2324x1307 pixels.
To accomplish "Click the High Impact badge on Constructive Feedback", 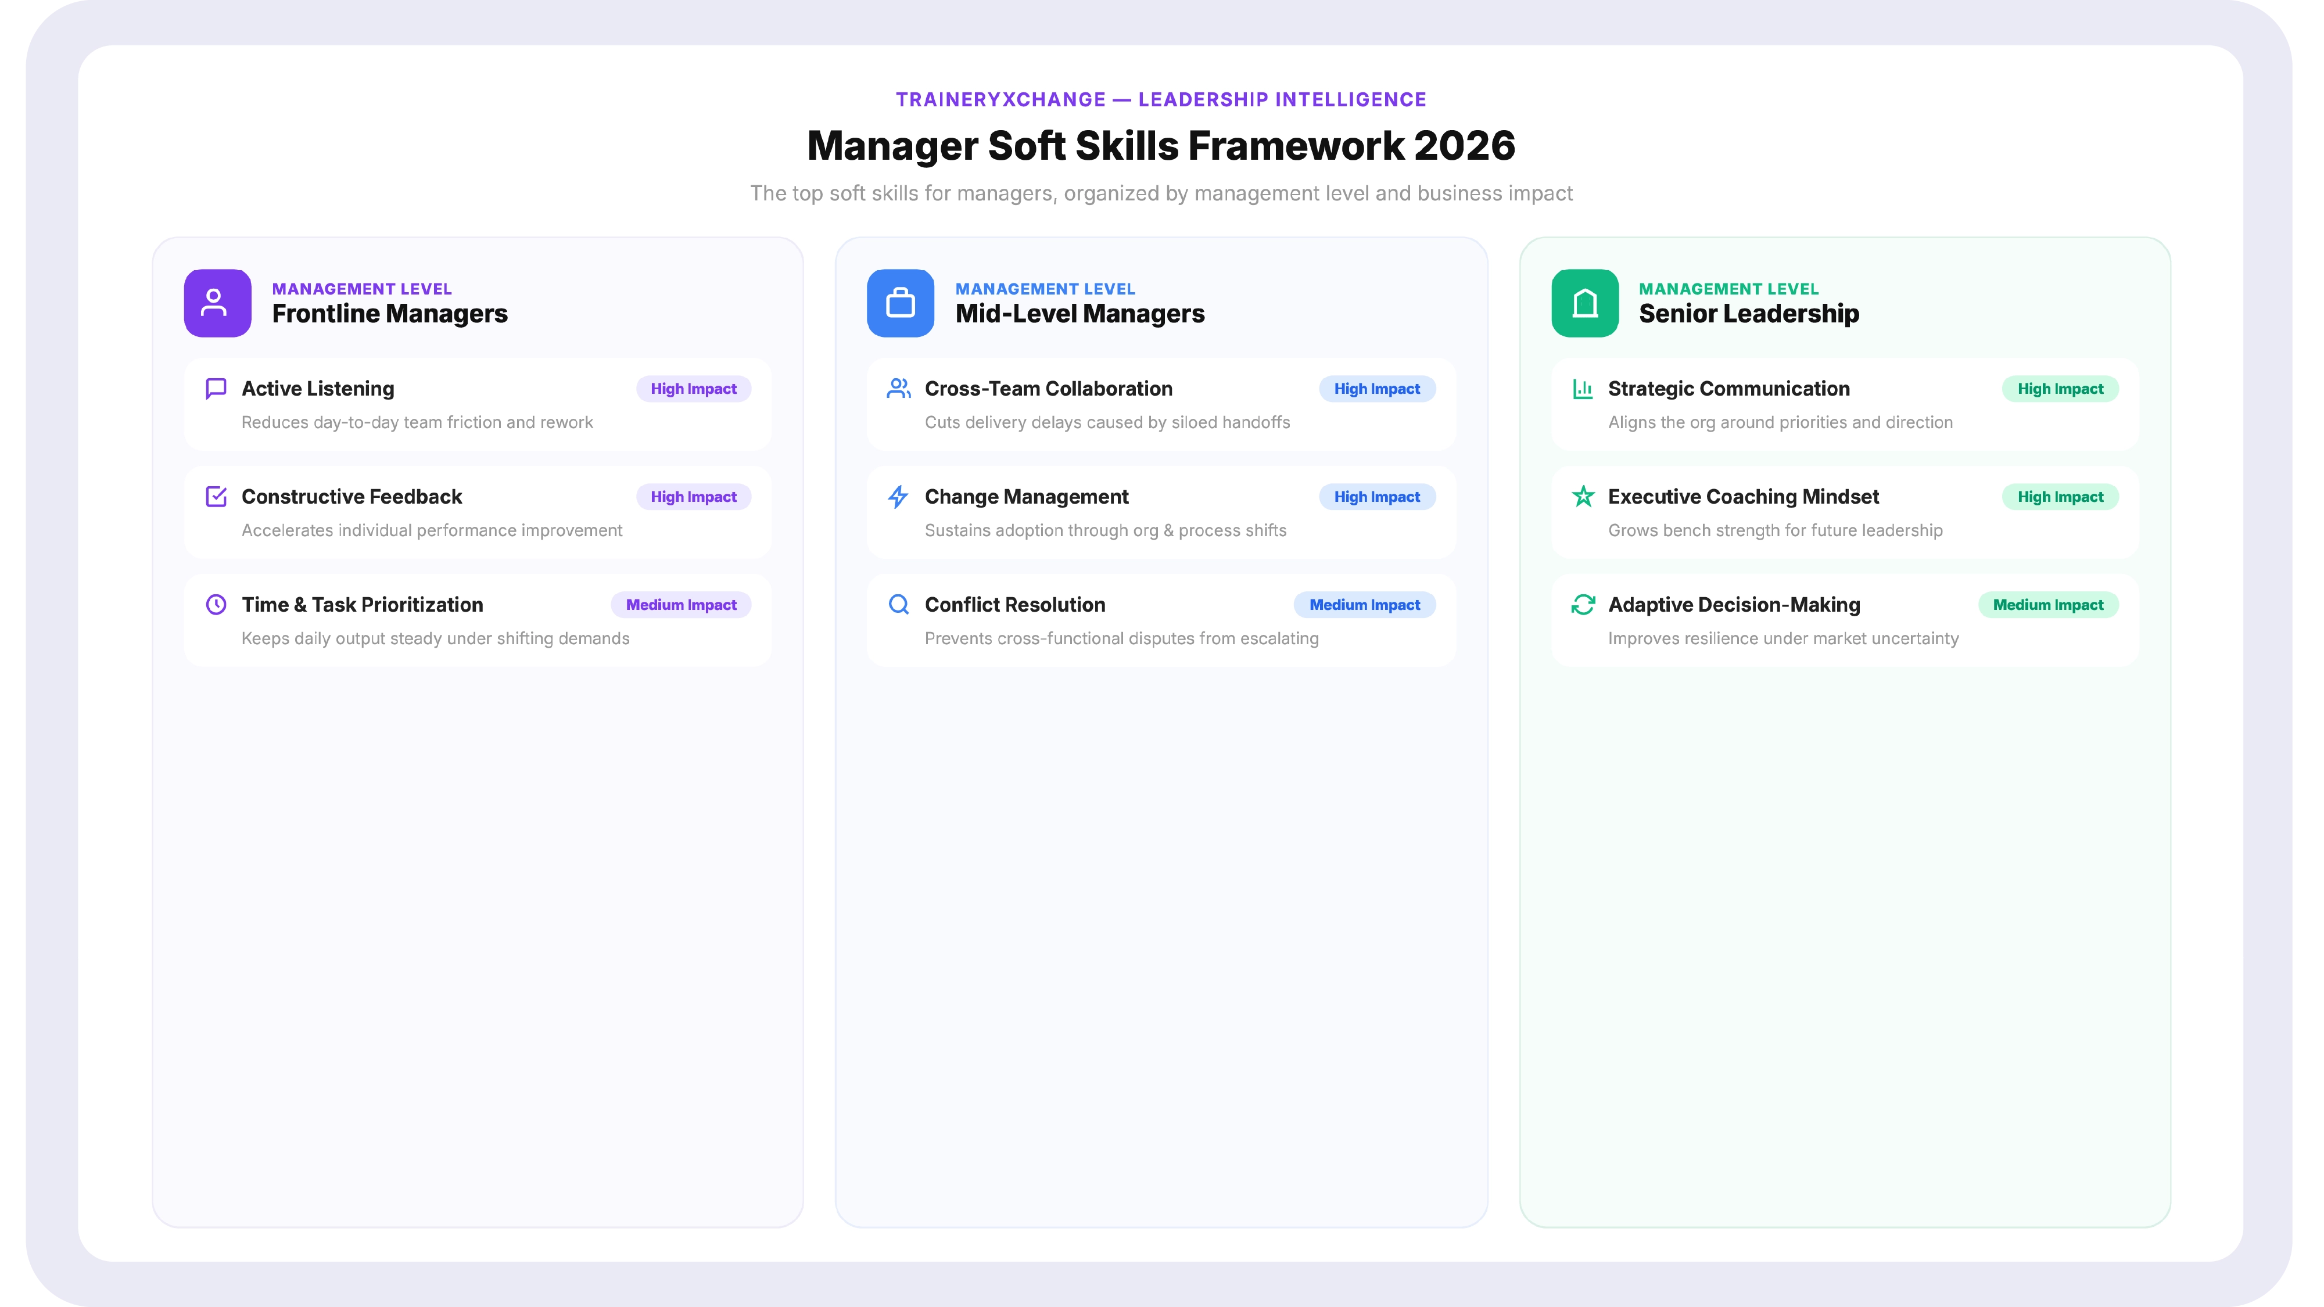I will pos(694,497).
